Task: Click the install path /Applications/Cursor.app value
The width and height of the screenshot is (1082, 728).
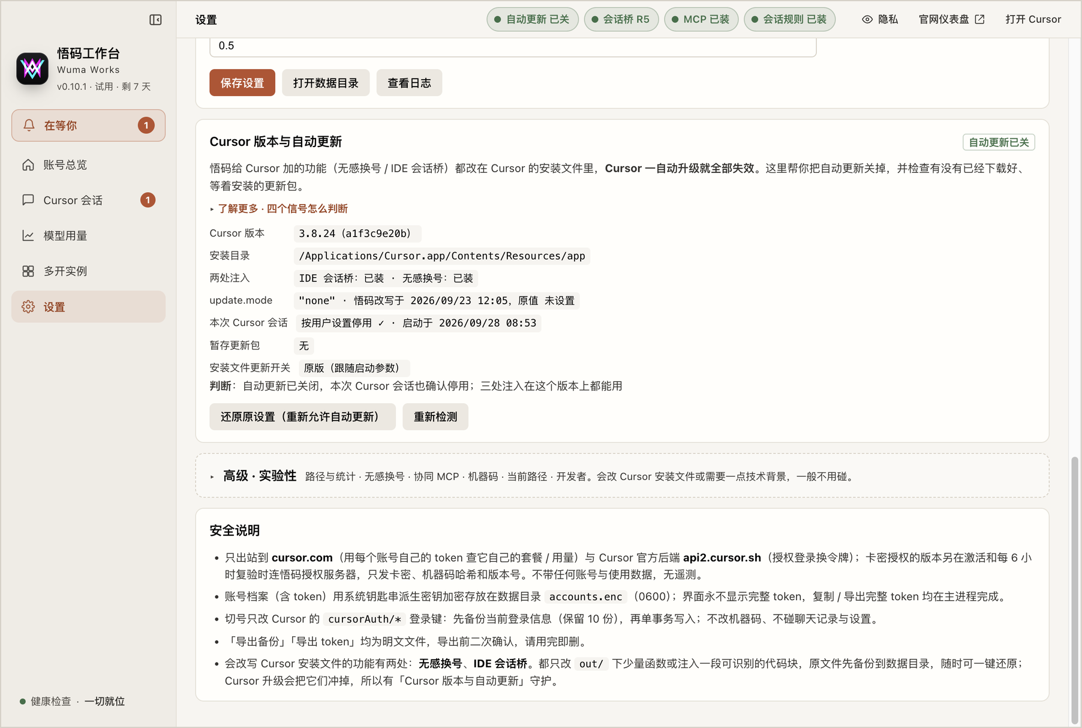Action: (442, 256)
